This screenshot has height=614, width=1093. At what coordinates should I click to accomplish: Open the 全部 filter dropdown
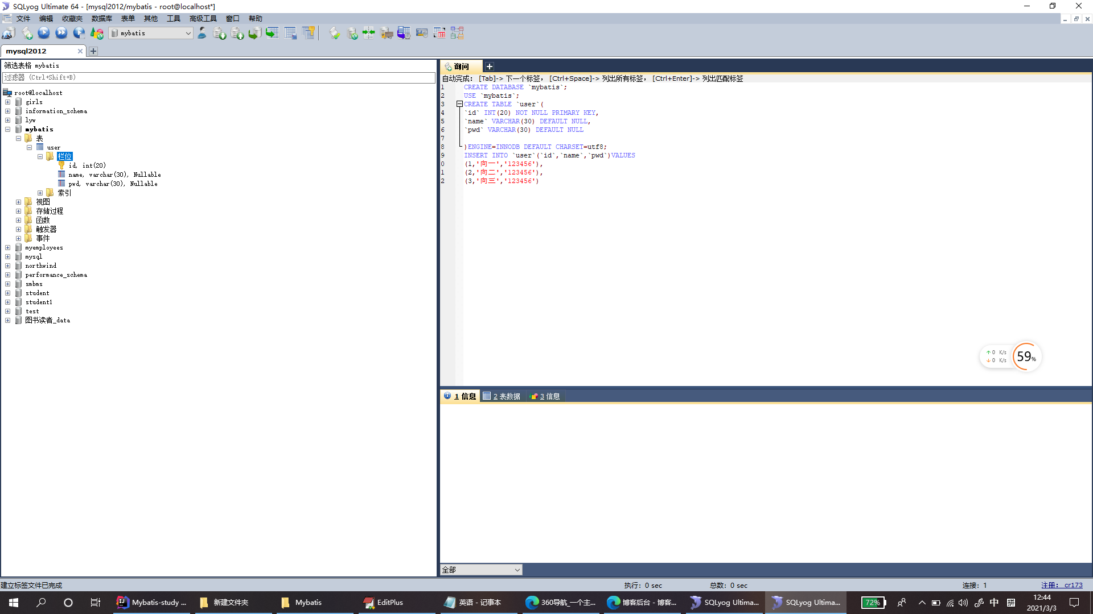click(517, 570)
